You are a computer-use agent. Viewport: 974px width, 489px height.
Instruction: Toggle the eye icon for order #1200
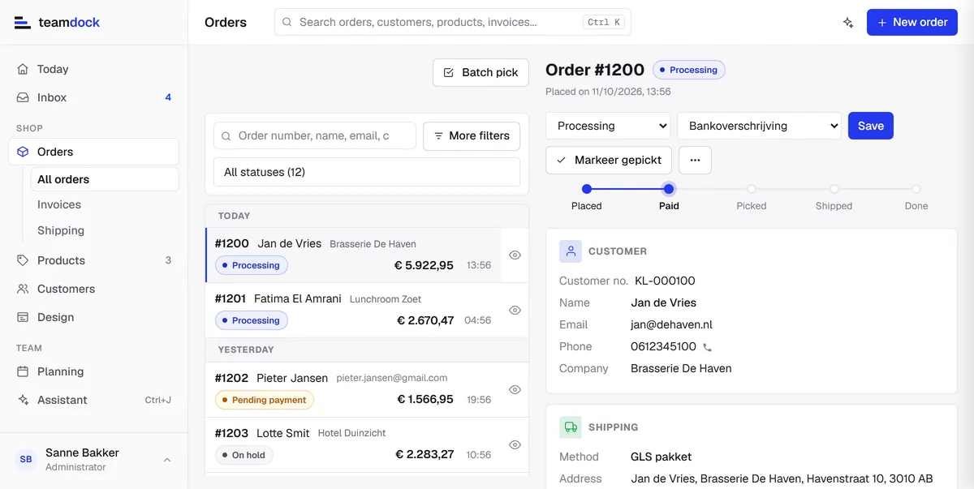click(x=515, y=255)
